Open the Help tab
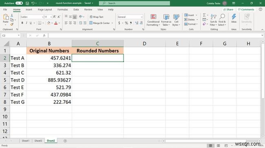 [111, 10]
